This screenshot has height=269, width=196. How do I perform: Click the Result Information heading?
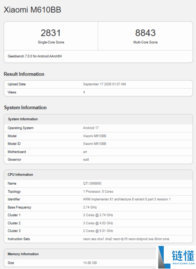[x=24, y=74]
